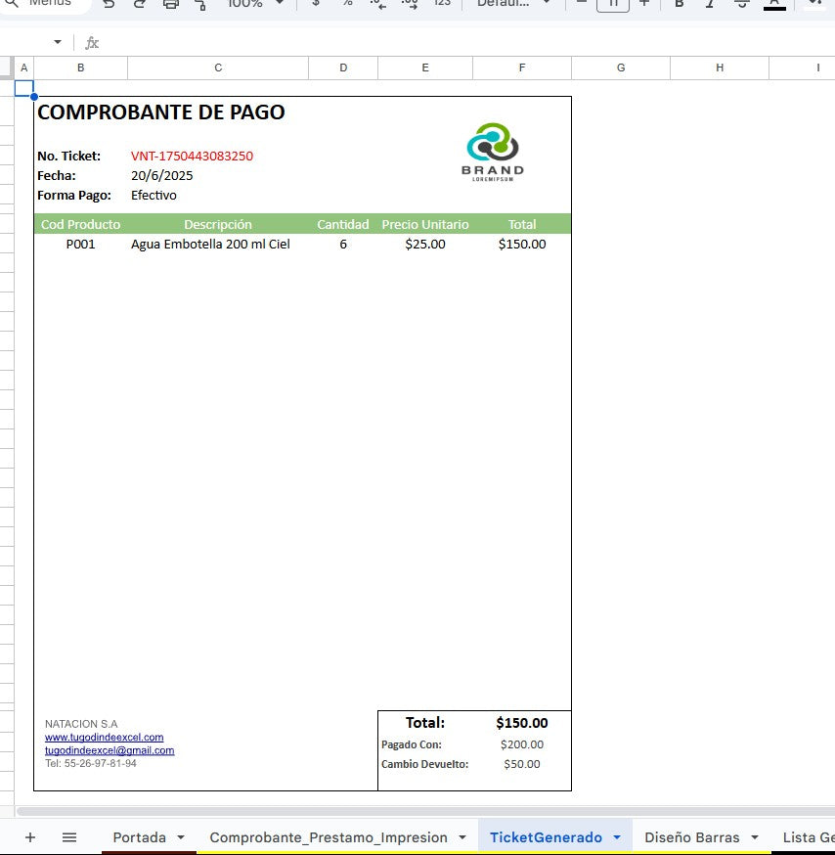Increase font size with plus button
Image resolution: width=835 pixels, height=855 pixels.
point(644,3)
